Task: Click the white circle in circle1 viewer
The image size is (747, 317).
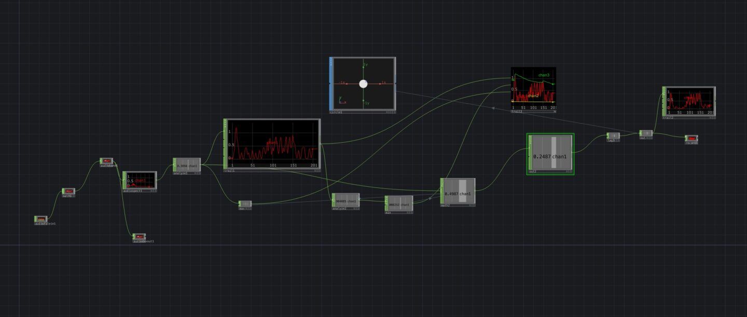Action: pos(363,84)
